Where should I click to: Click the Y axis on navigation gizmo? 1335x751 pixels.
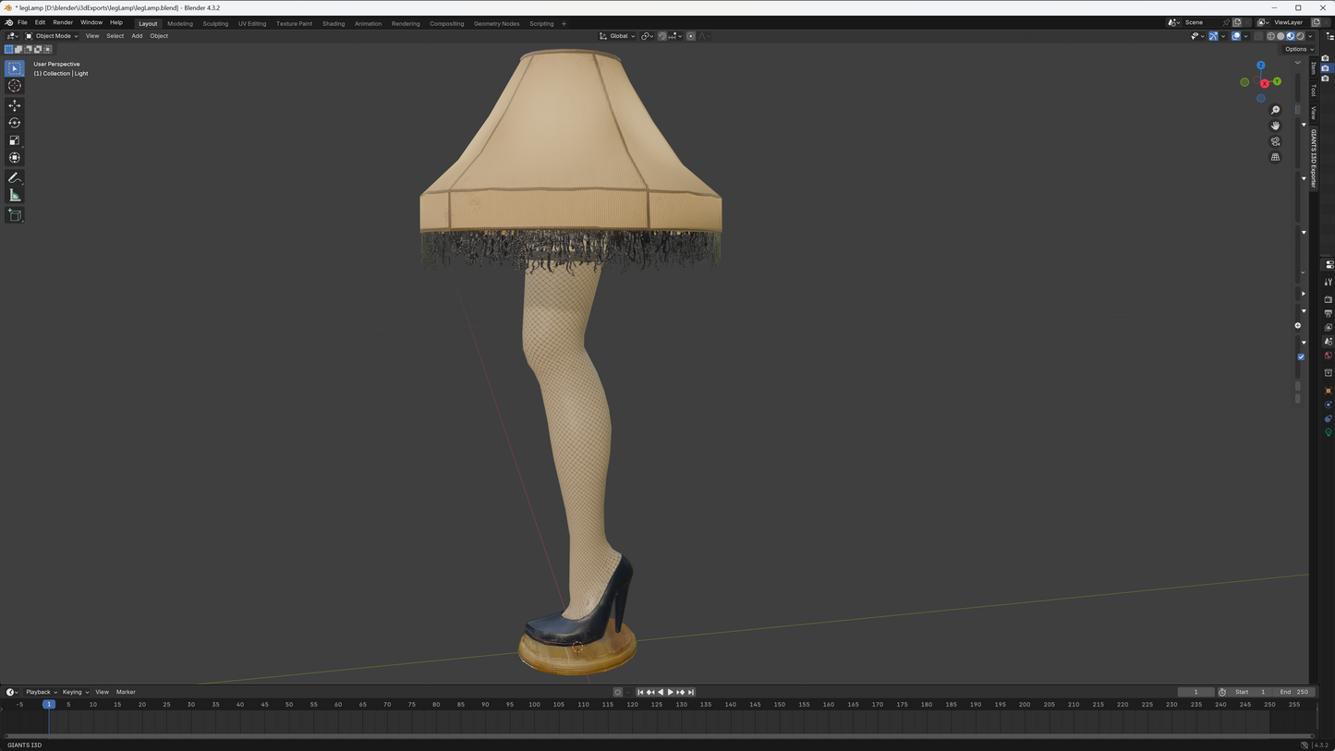tap(1277, 81)
